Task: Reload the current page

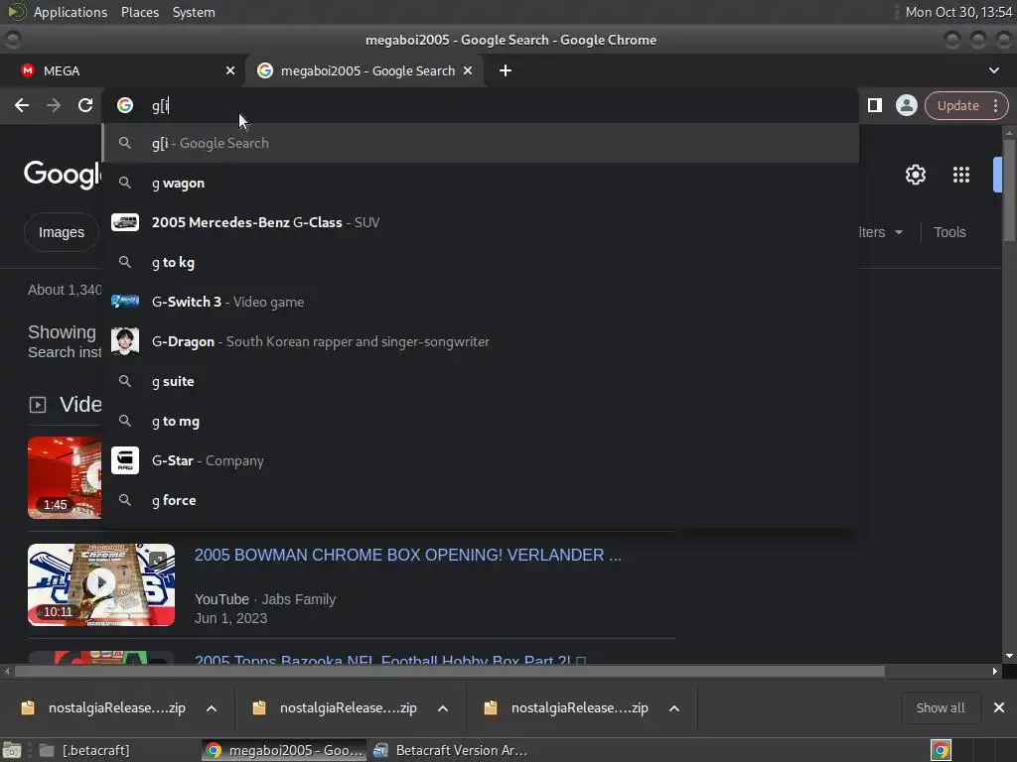Action: [x=85, y=105]
